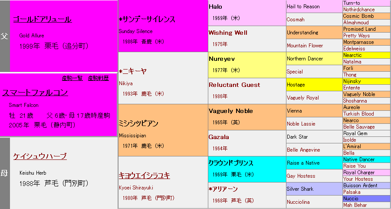The width and height of the screenshot is (391, 209).
Task: Select the Nureyev pedigree cell
Action: click(222, 59)
